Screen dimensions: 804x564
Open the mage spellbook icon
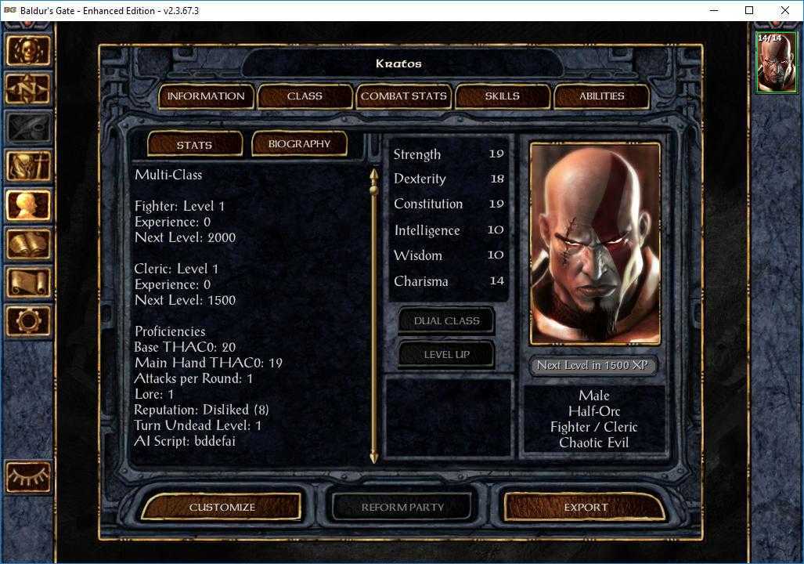(28, 244)
